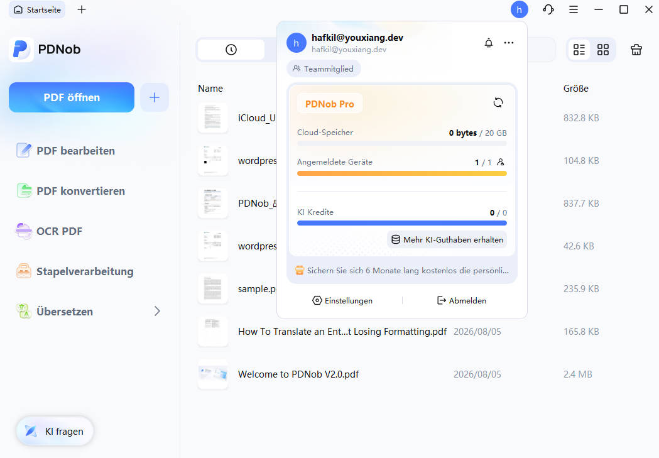Open PDF konvertieren in sidebar
The image size is (659, 458).
(70, 191)
